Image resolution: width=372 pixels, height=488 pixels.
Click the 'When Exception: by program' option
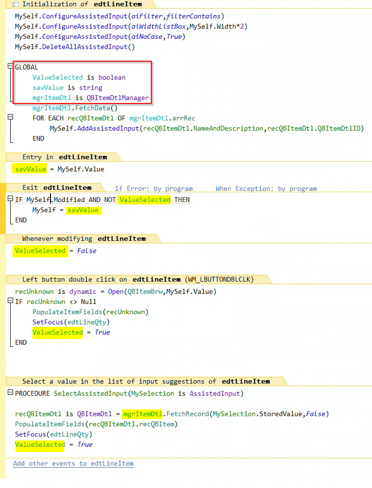pos(266,188)
